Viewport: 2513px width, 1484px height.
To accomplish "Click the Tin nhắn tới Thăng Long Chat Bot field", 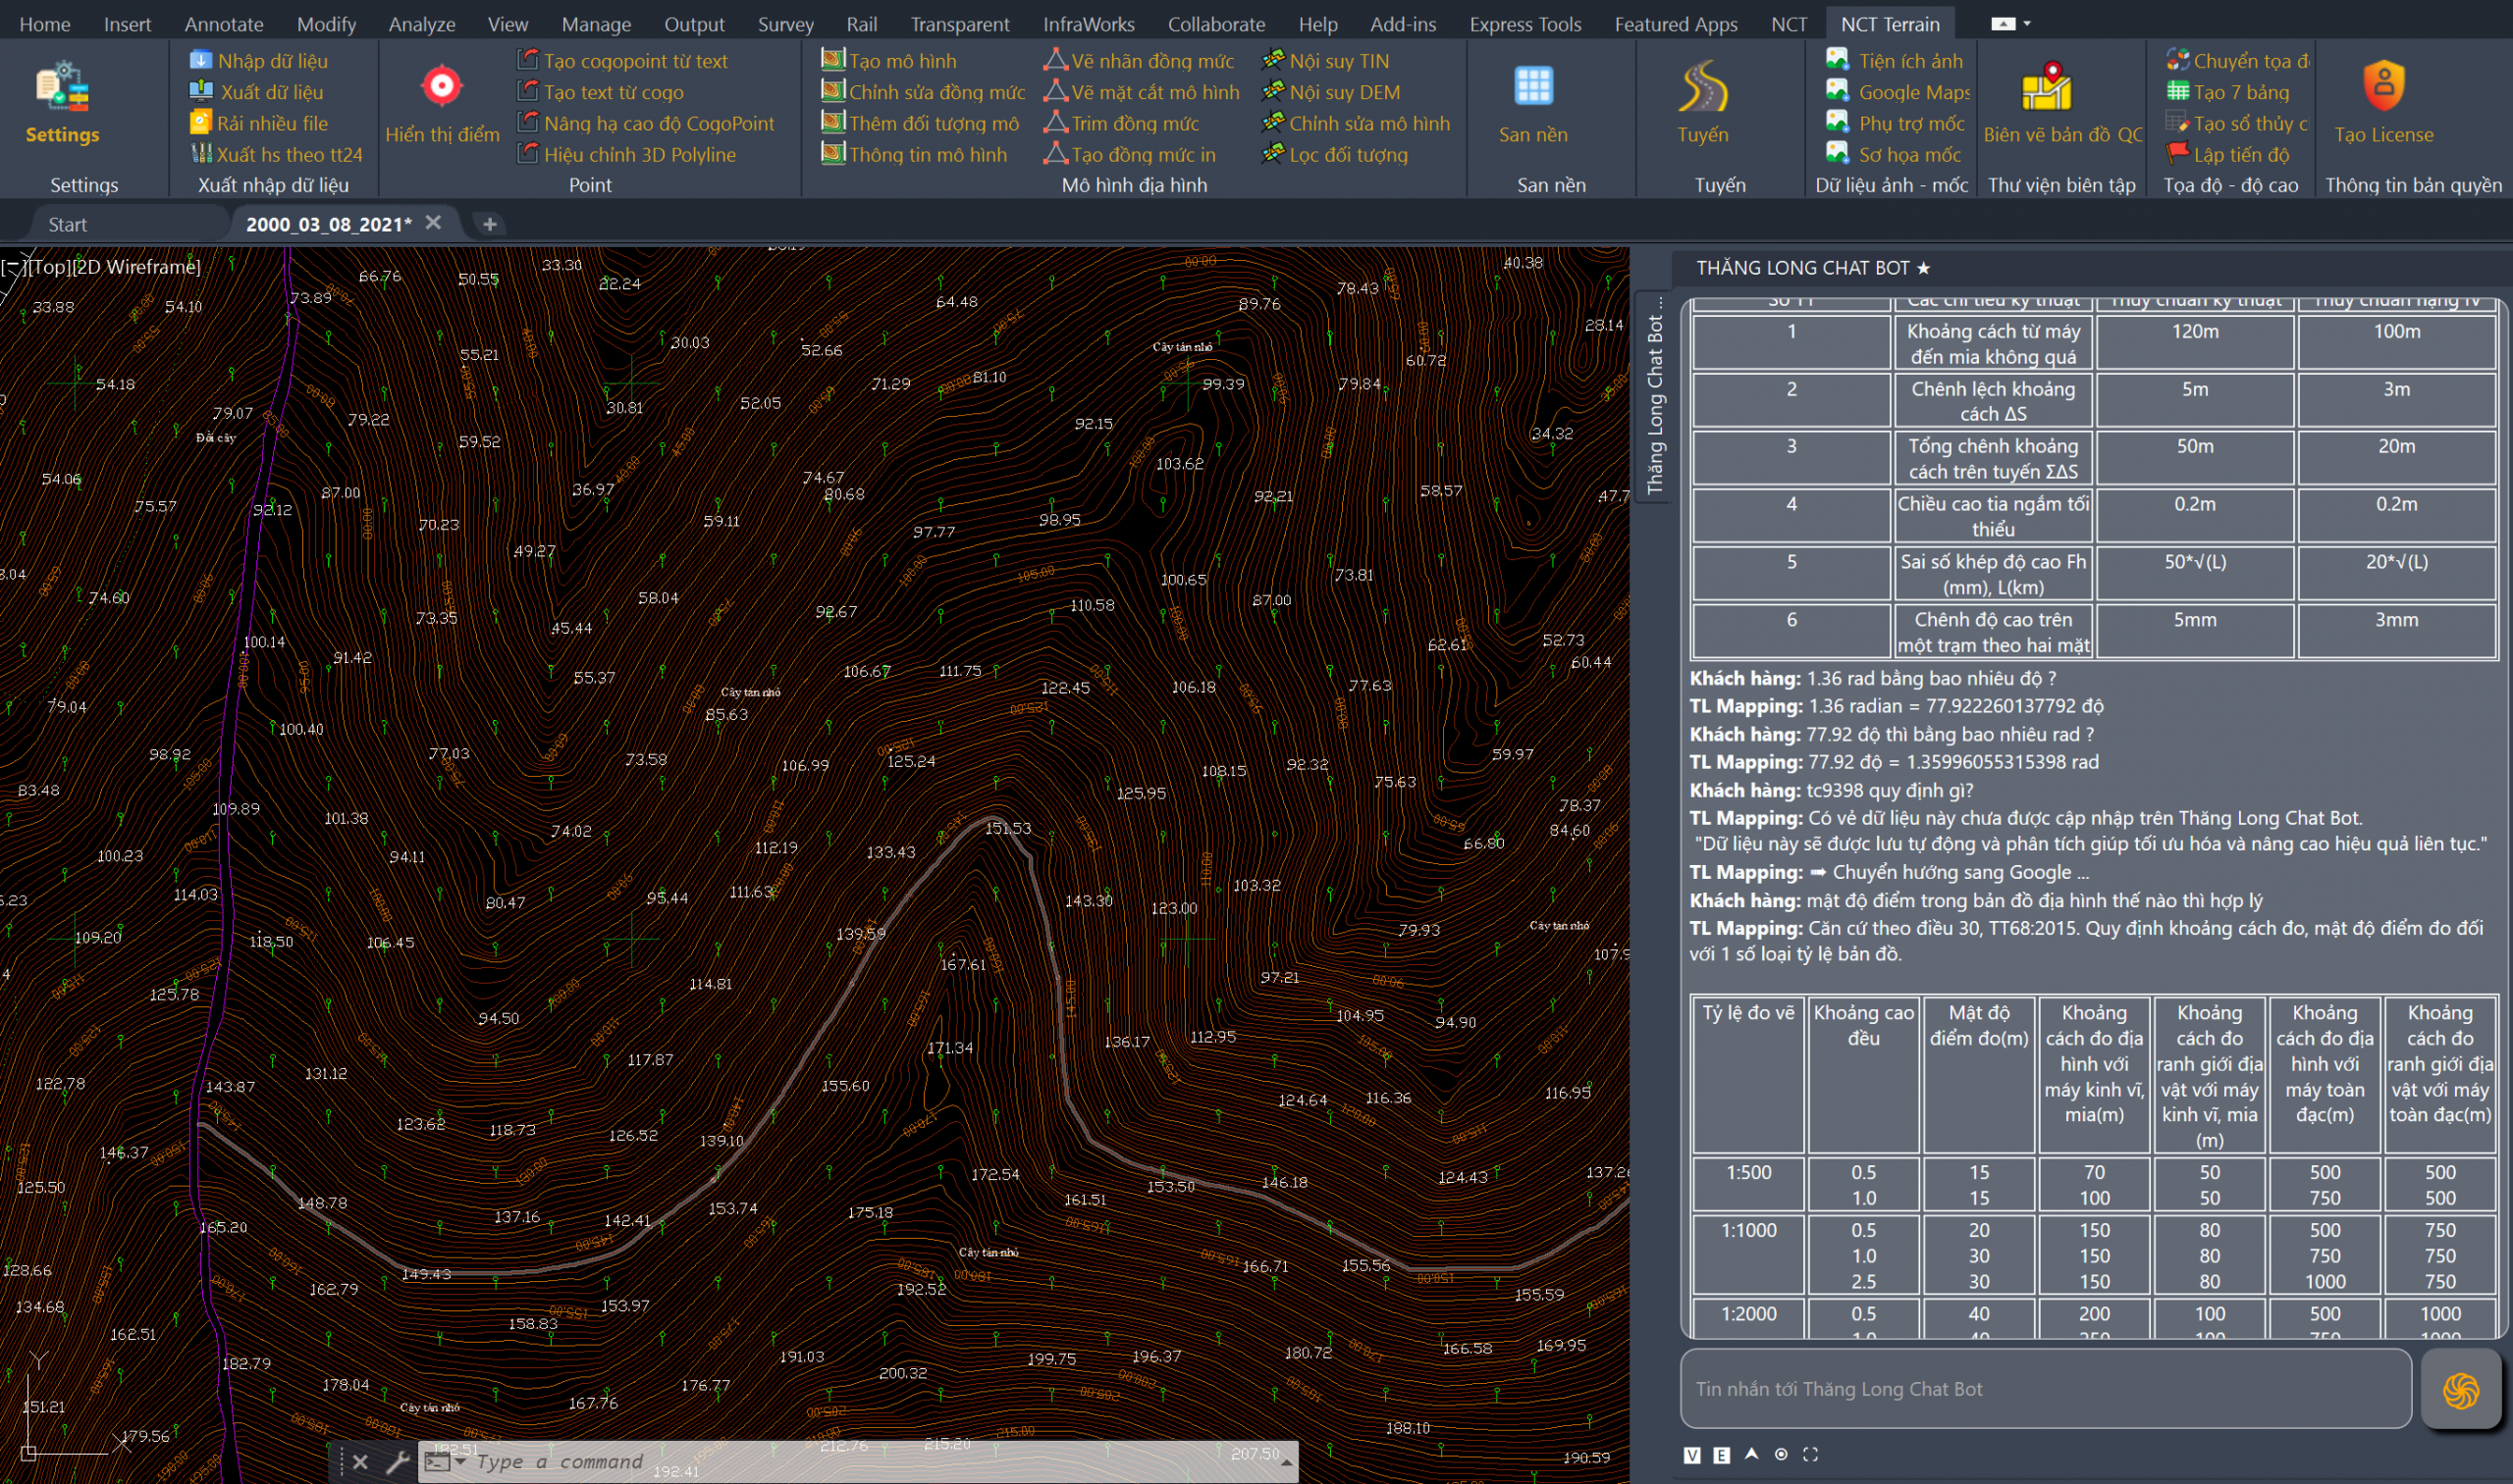I will click(x=2044, y=1389).
